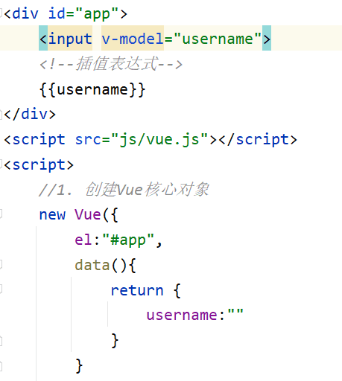The height and width of the screenshot is (381, 342).
Task: Click the highlighted input tag name
Action: [x=70, y=38]
